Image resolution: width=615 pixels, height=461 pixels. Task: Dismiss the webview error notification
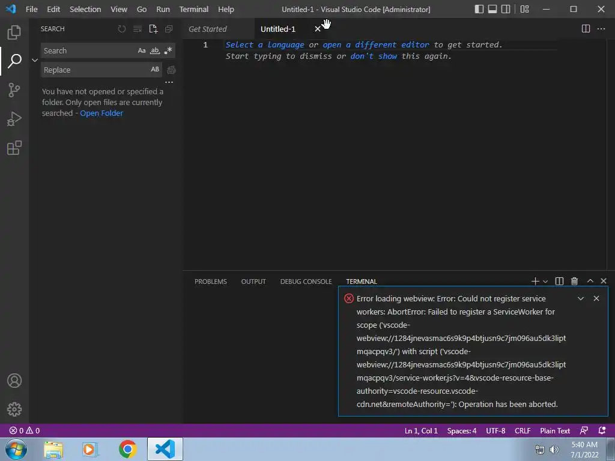point(596,299)
